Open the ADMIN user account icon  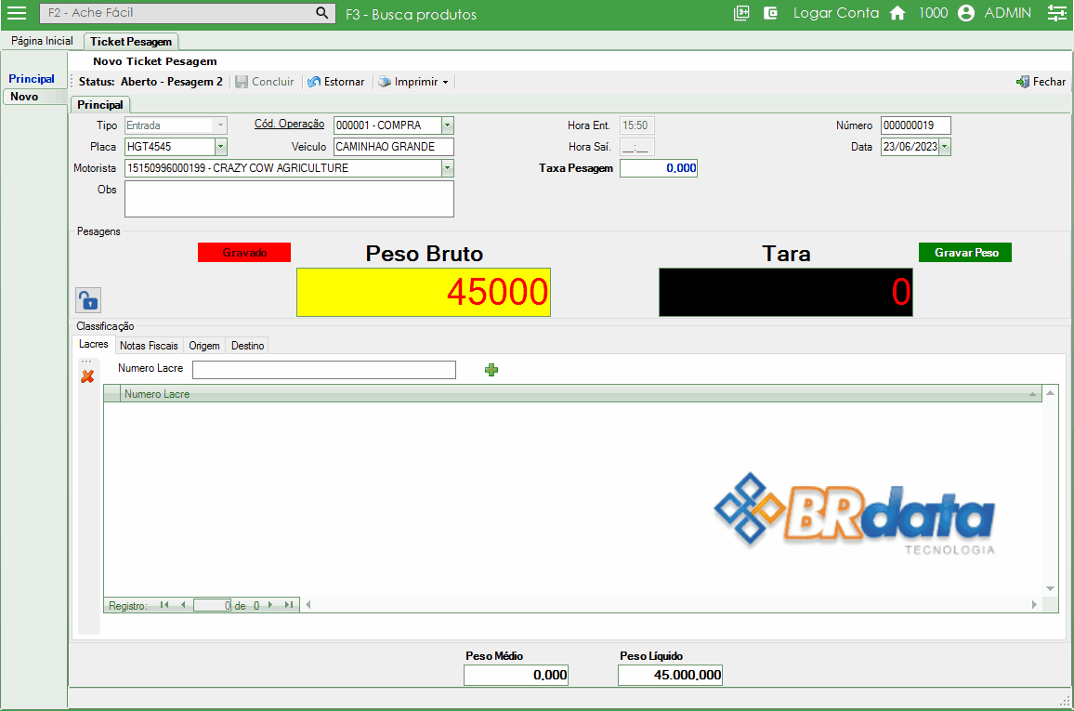coord(966,13)
